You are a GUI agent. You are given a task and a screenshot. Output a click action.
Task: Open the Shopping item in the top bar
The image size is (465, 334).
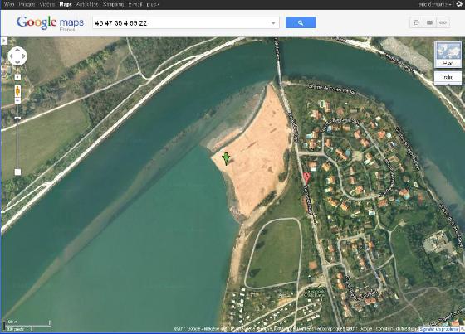(x=113, y=4)
